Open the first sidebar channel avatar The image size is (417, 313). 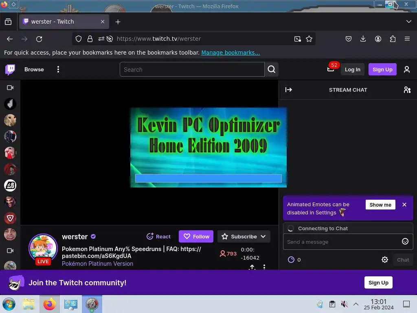coord(10,104)
